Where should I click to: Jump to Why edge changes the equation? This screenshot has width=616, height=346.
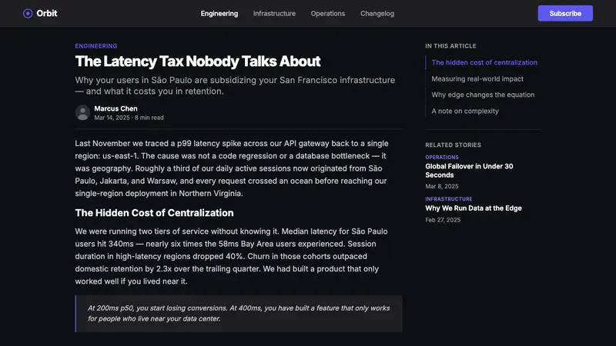(483, 95)
